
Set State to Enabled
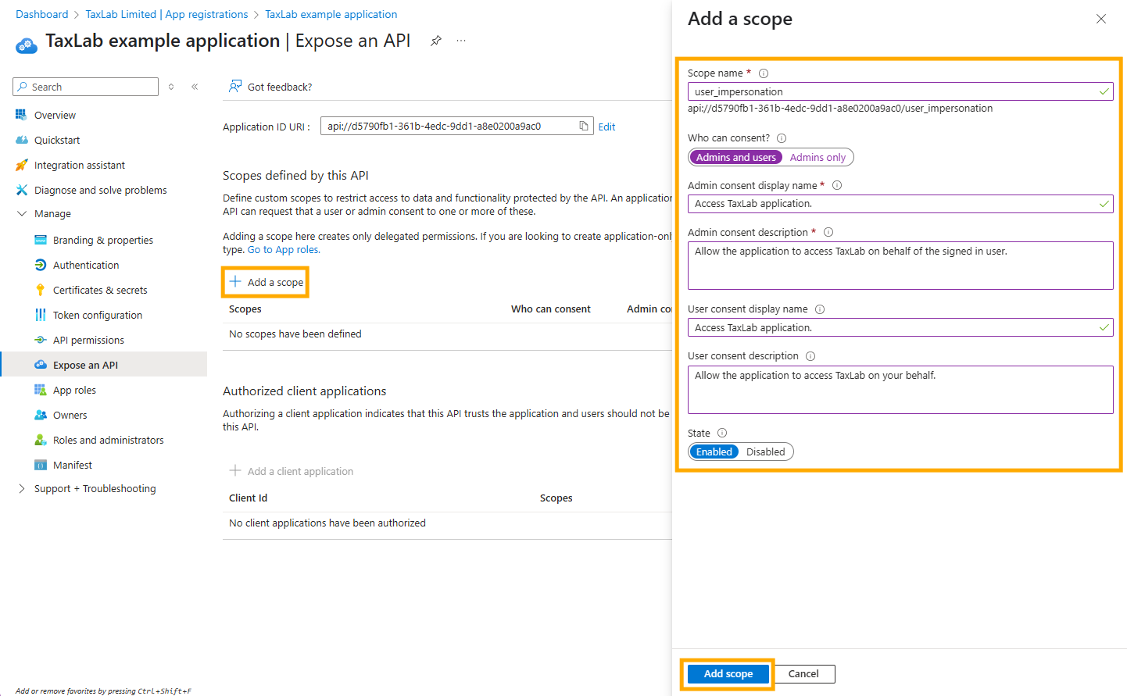pos(714,452)
